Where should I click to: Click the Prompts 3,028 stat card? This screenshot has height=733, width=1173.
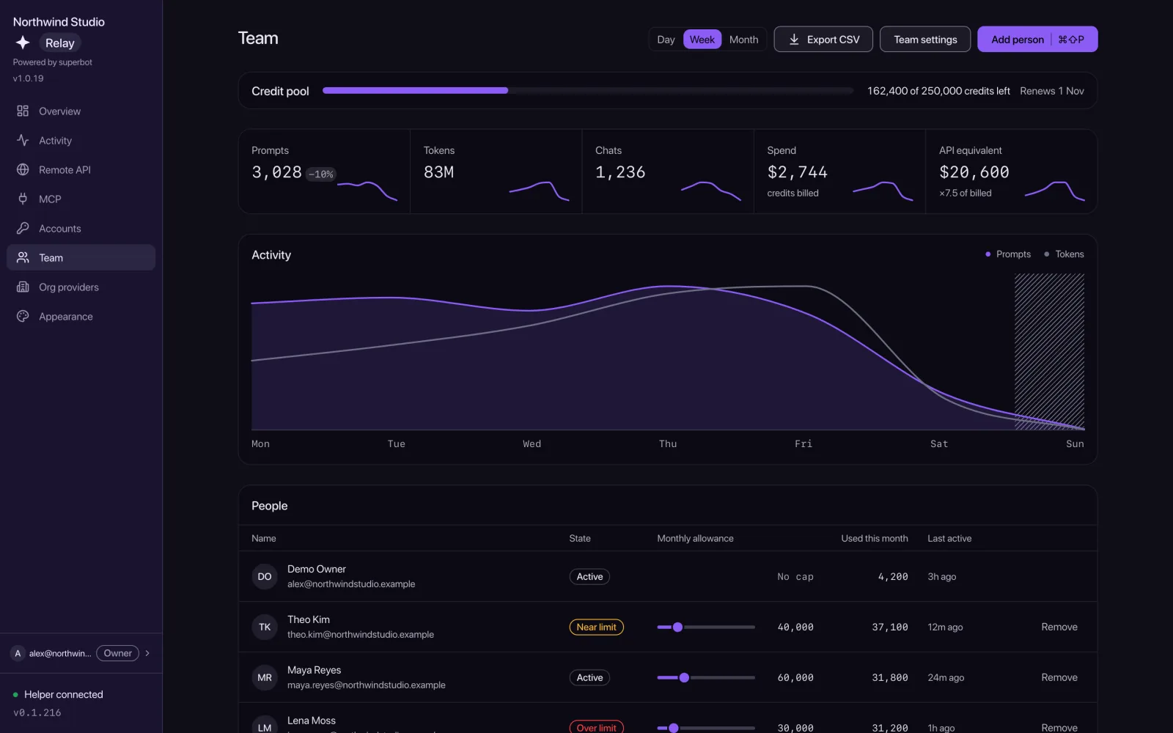pyautogui.click(x=324, y=172)
